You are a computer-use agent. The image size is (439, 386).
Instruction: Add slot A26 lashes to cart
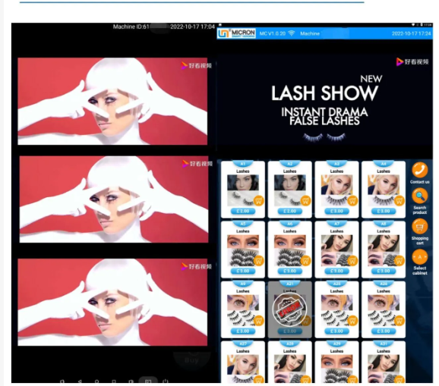(x=400, y=321)
